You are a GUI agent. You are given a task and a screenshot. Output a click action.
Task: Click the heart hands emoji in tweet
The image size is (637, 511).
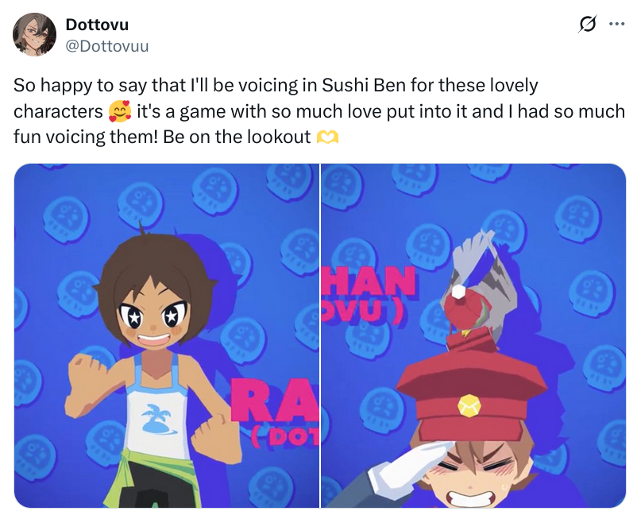click(x=327, y=137)
